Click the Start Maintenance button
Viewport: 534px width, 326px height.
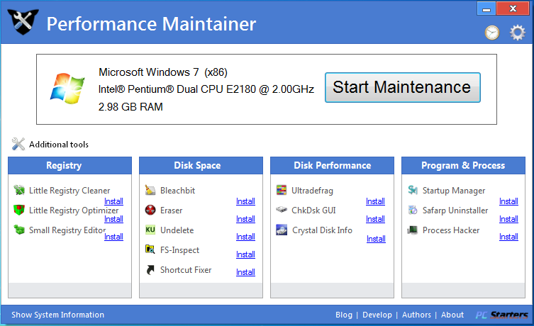pyautogui.click(x=403, y=87)
